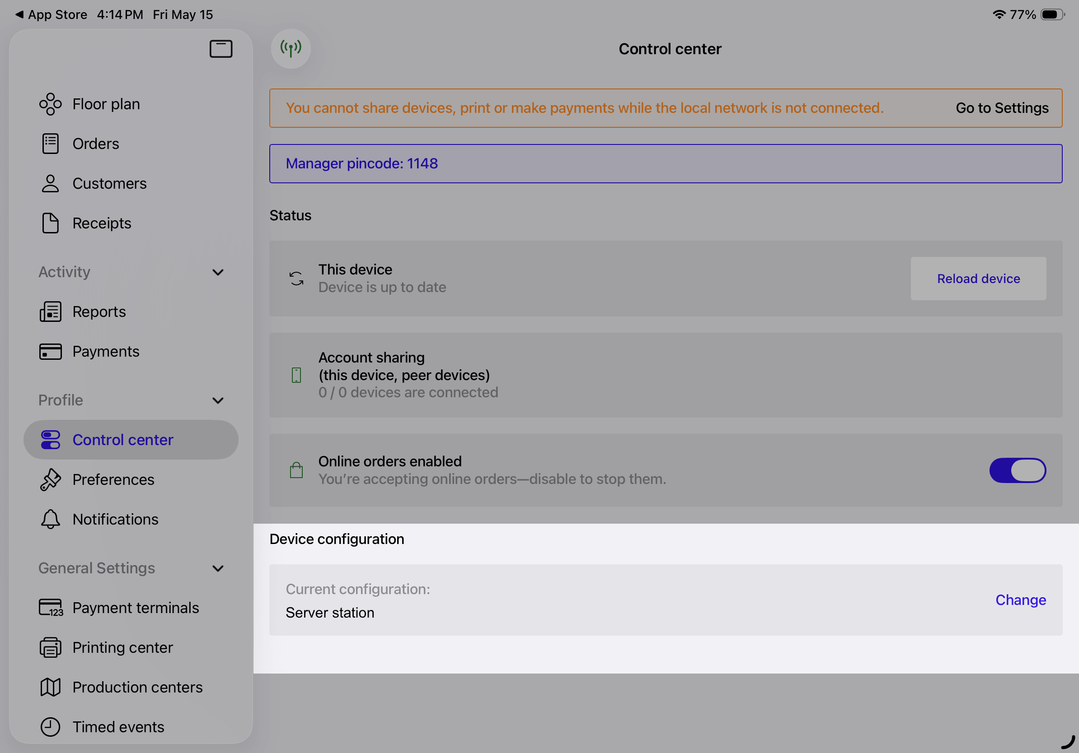The width and height of the screenshot is (1079, 753).
Task: Tap the Current configuration Server station row
Action: click(666, 600)
